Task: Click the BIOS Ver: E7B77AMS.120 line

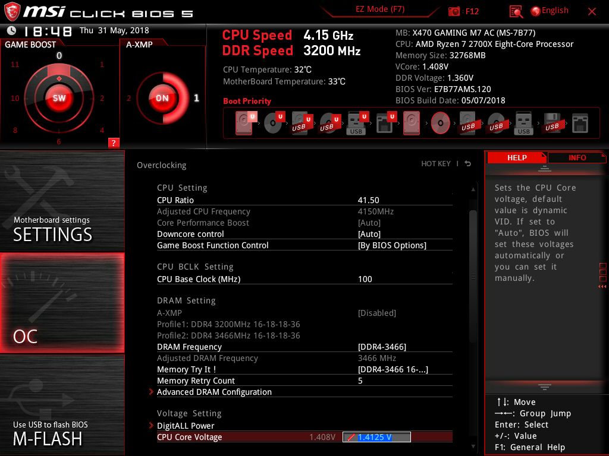Action: 443,89
